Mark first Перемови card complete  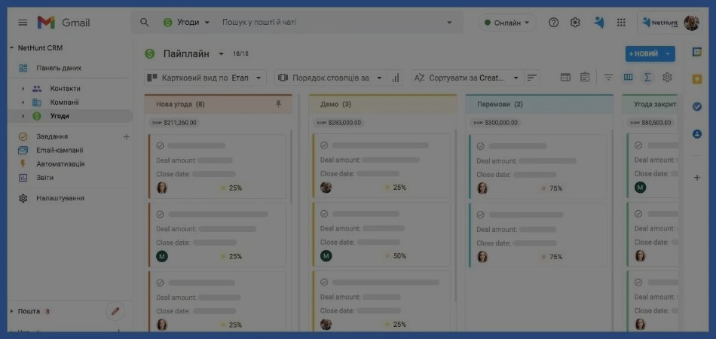(x=480, y=146)
